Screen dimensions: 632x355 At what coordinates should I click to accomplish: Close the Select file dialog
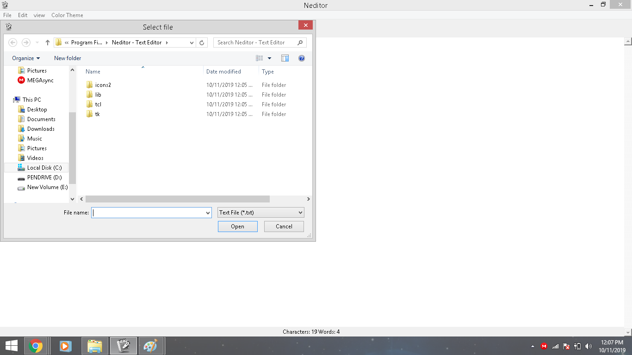pos(305,25)
